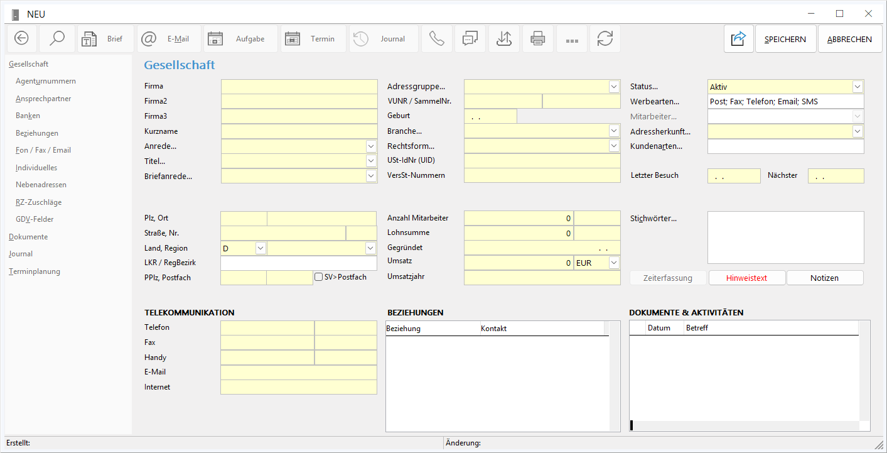The height and width of the screenshot is (453, 887).
Task: Open search with the magnifier icon
Action: click(x=57, y=39)
